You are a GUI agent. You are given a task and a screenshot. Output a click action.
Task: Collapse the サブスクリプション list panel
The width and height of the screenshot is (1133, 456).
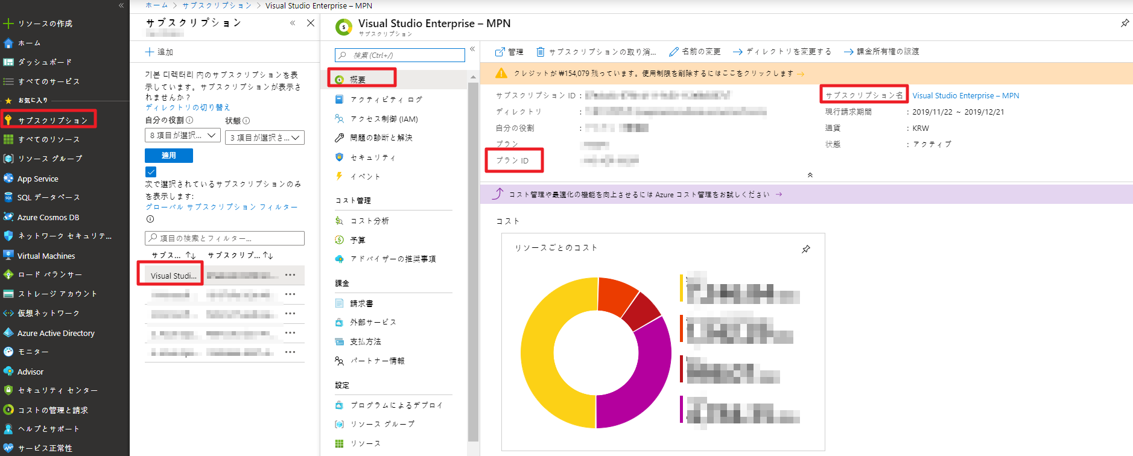[293, 23]
